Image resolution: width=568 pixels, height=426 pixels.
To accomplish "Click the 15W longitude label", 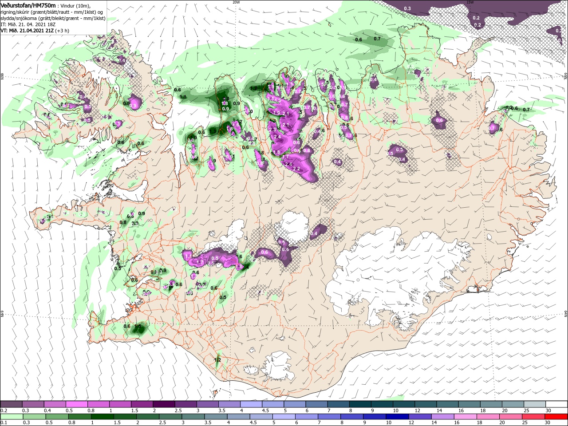I will click(x=470, y=2).
